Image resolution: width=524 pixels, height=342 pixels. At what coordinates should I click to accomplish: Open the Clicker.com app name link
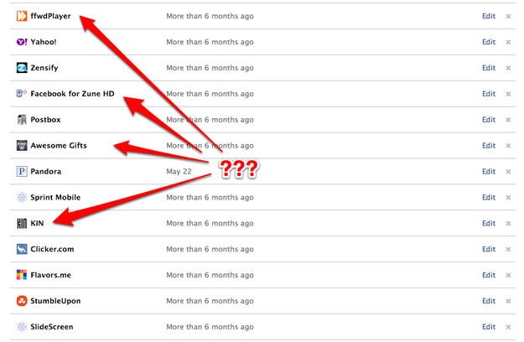52,249
